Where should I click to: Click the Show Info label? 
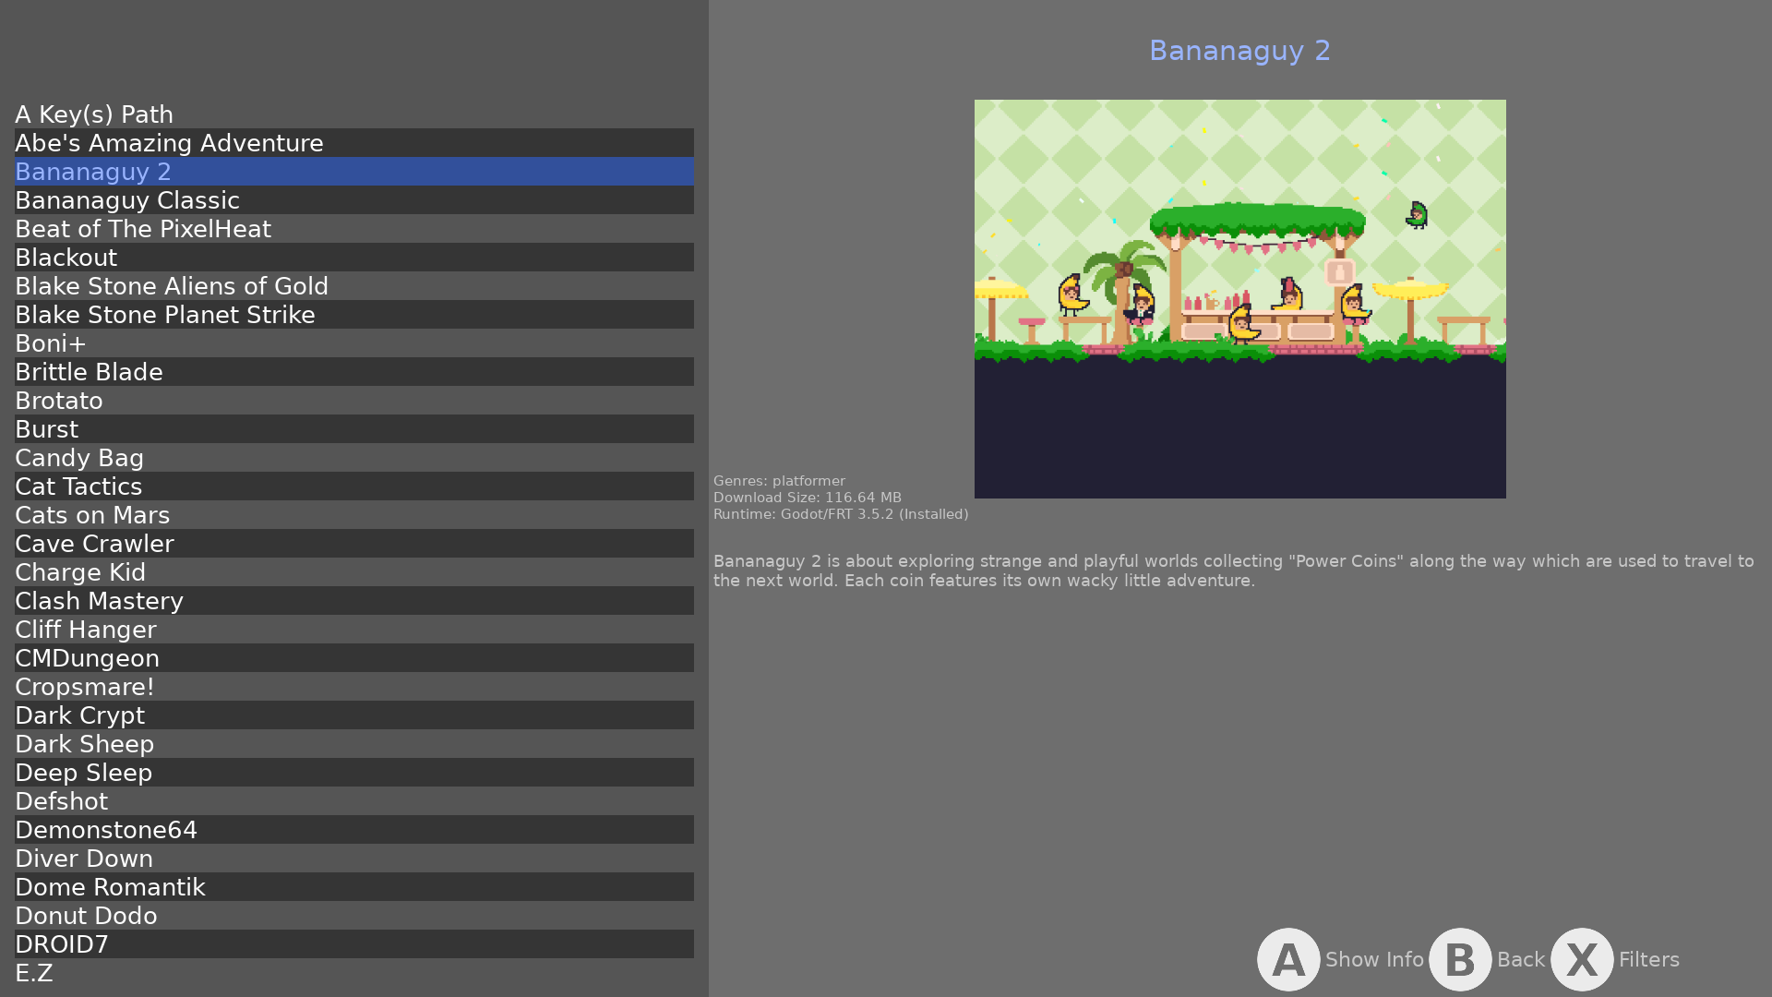(1373, 960)
